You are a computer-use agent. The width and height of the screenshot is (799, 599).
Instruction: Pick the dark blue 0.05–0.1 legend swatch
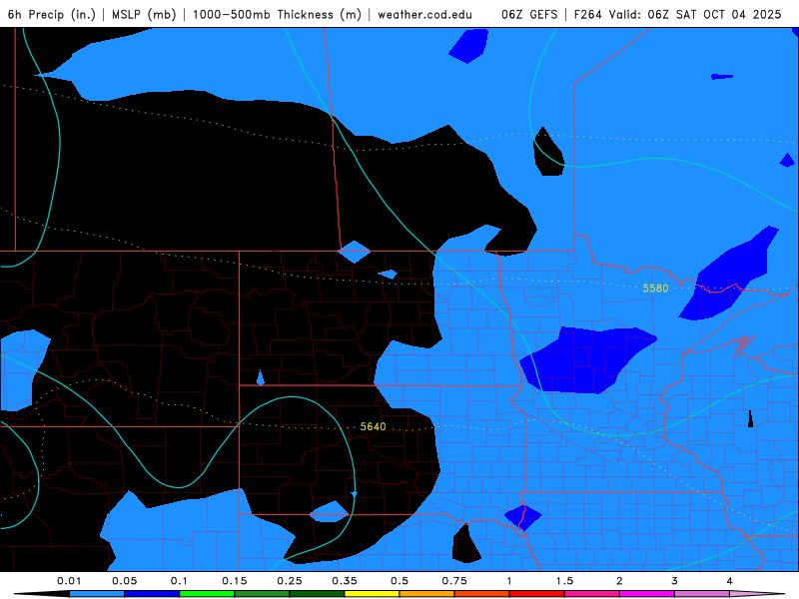pos(152,594)
